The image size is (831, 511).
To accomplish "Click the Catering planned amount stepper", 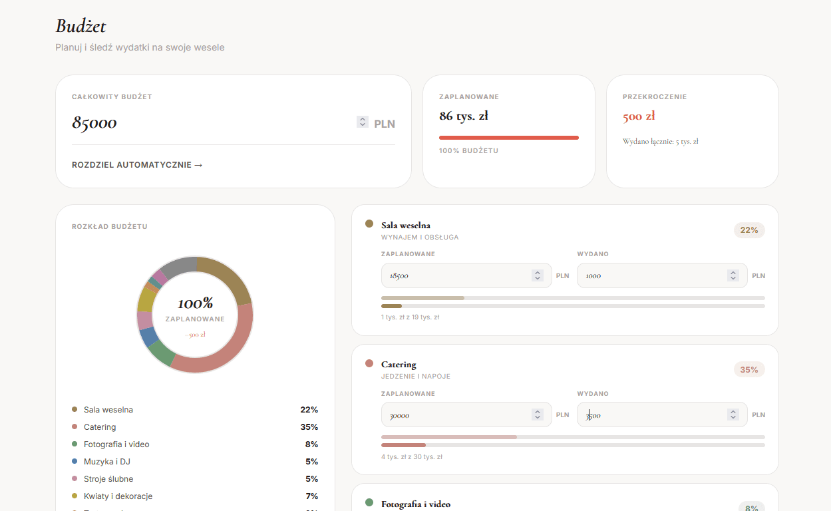I will (x=538, y=415).
